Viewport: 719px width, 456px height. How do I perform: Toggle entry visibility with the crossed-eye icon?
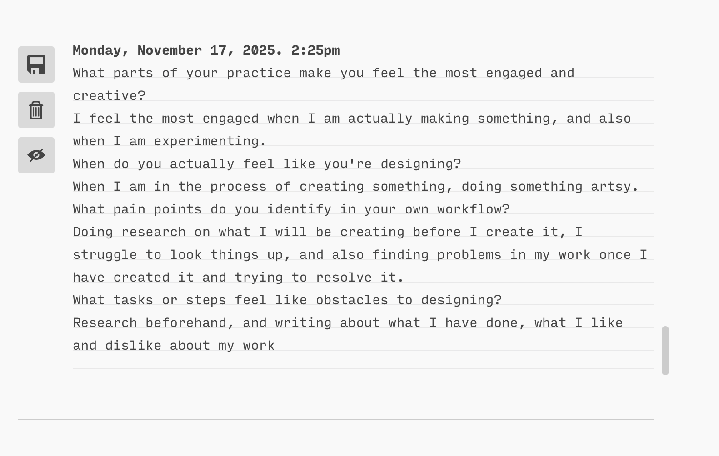tap(36, 155)
